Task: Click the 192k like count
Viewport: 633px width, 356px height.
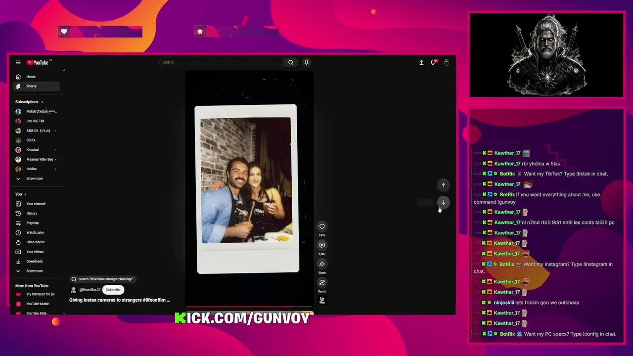Action: (x=322, y=235)
